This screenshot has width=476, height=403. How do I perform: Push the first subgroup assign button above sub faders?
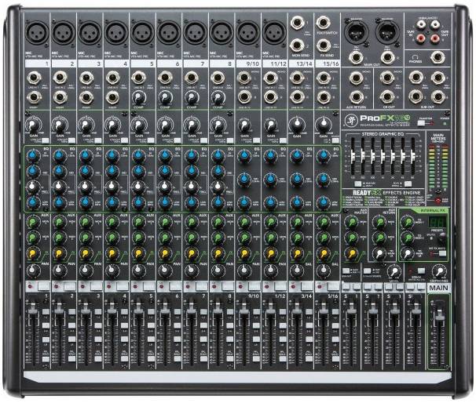pyautogui.click(x=346, y=286)
